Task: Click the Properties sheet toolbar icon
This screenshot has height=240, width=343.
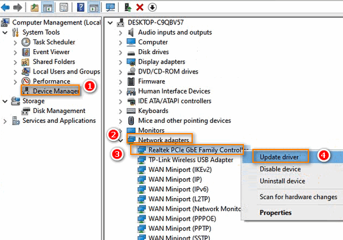Action: coord(64,7)
